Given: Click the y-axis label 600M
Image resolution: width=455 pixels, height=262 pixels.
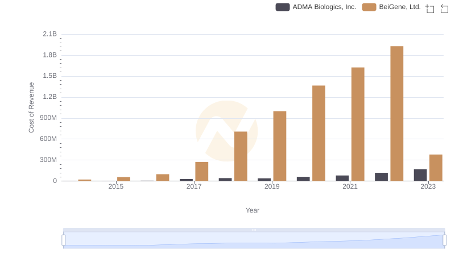Looking at the screenshot, I should tap(48, 139).
